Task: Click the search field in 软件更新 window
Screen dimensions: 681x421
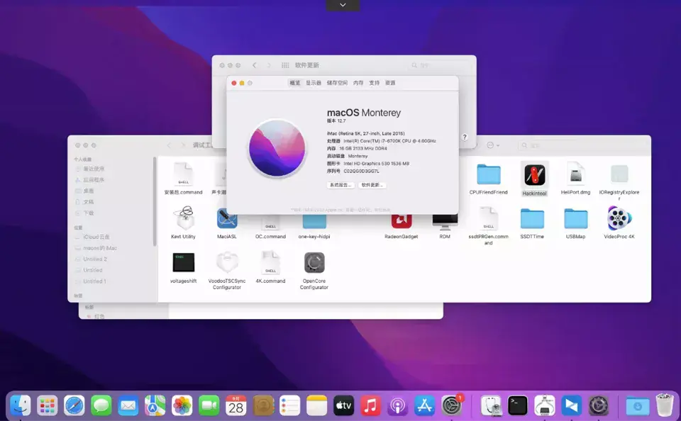Action: point(441,65)
